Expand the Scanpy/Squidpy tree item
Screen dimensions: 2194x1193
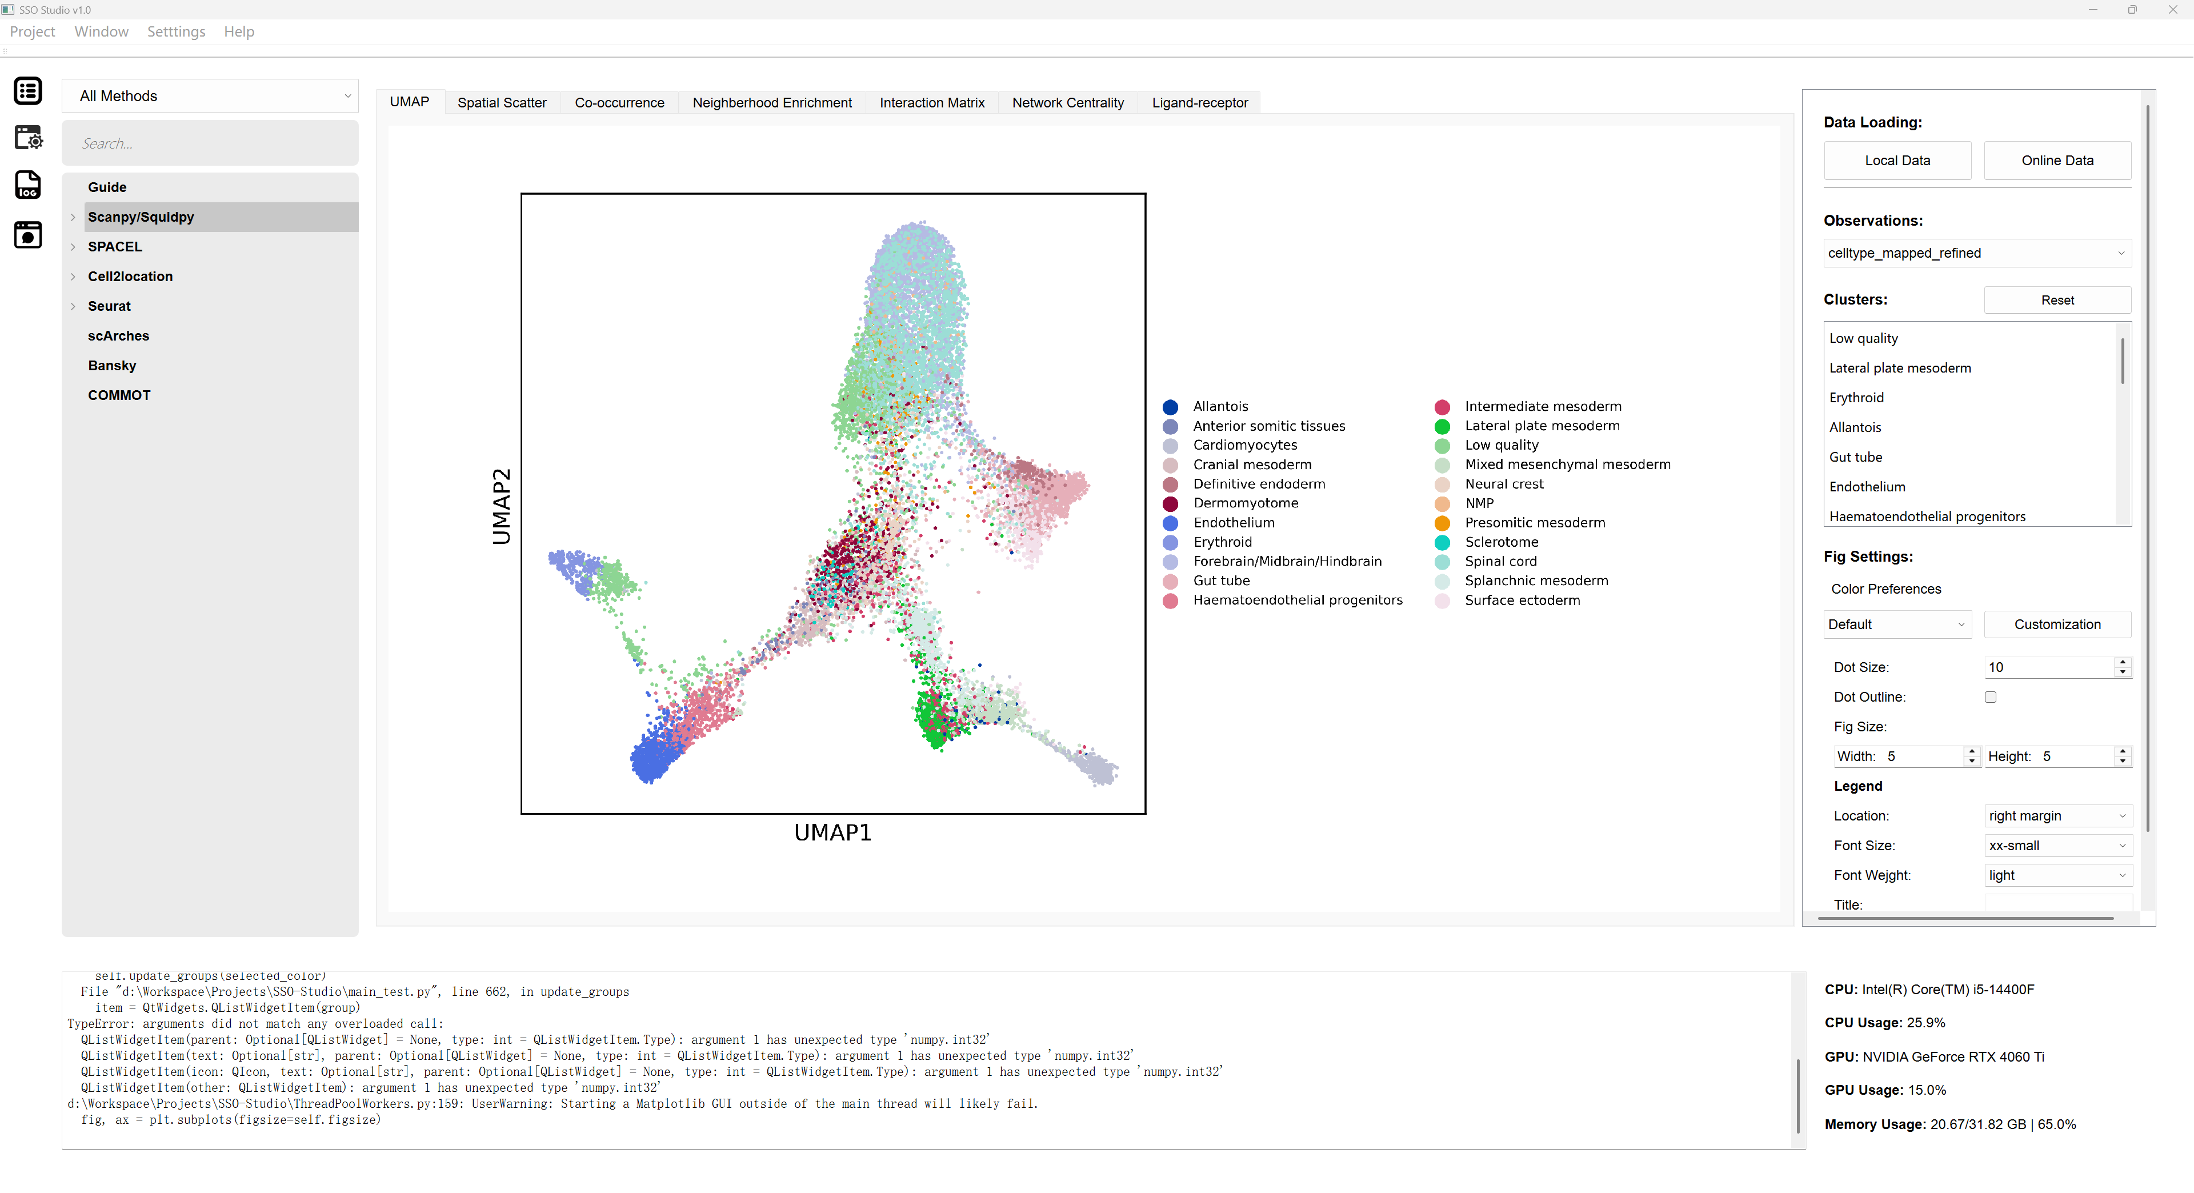tap(73, 217)
